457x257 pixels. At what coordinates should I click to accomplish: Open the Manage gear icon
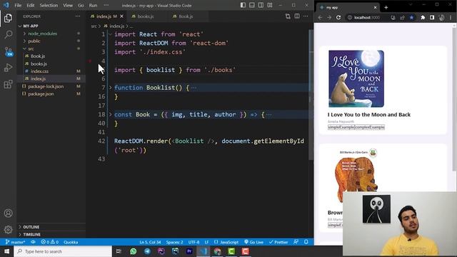(x=8, y=230)
